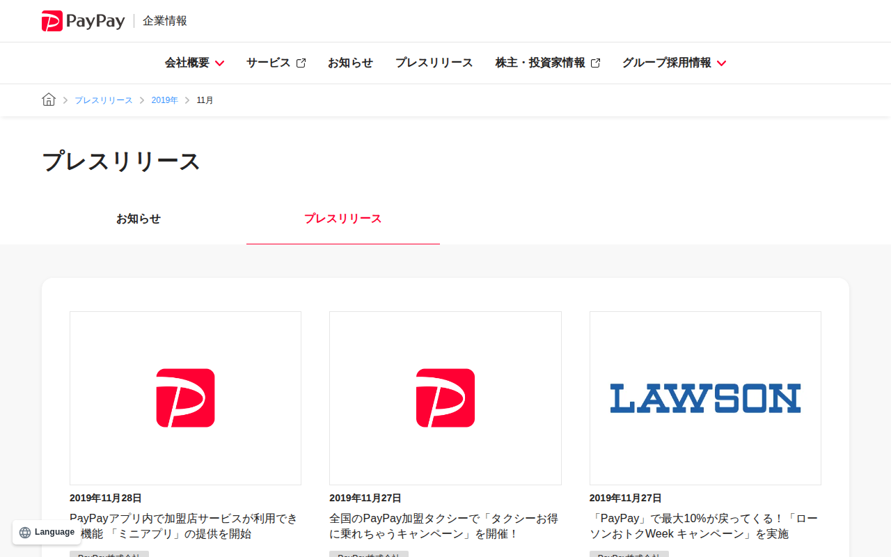The width and height of the screenshot is (891, 557).
Task: Open プレスリリース in top navigation
Action: point(434,63)
